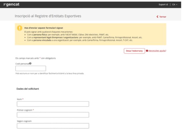The height and width of the screenshot is (138, 185).
Task: Go back with the Tornar link
Action: coord(162,17)
